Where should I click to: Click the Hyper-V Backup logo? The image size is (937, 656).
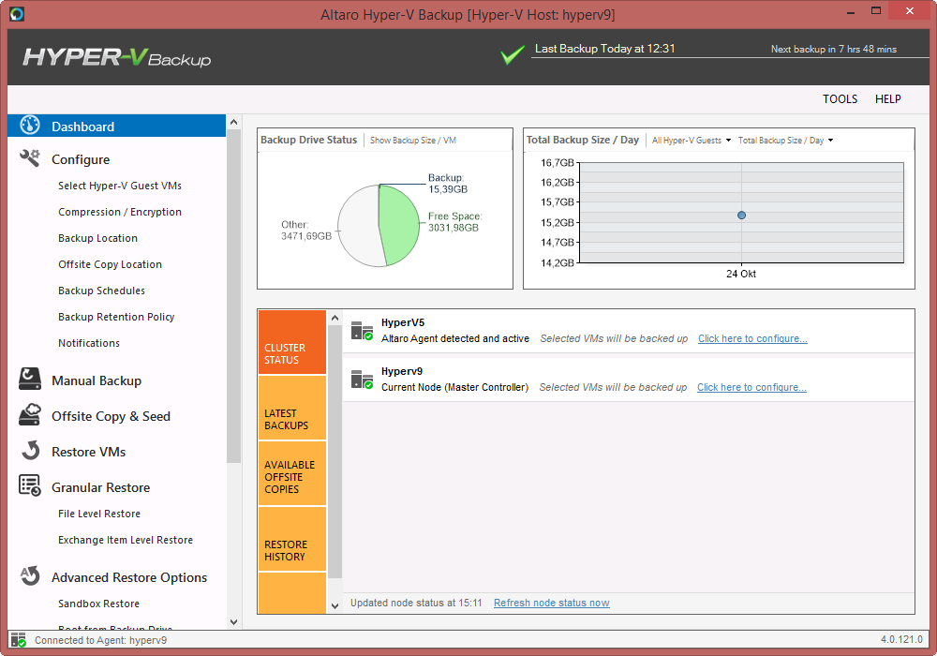pos(117,57)
